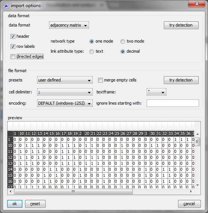This screenshot has height=213, width=208.
Task: Open the encoding DEFAULT (windows-1252) dropdown
Action: 65,103
